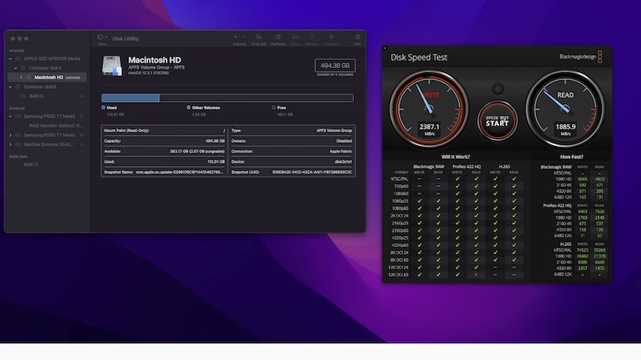Select APPLE SSD AP0512R Media in sidebar
Screen dimensions: 641x360
pyautogui.click(x=51, y=59)
